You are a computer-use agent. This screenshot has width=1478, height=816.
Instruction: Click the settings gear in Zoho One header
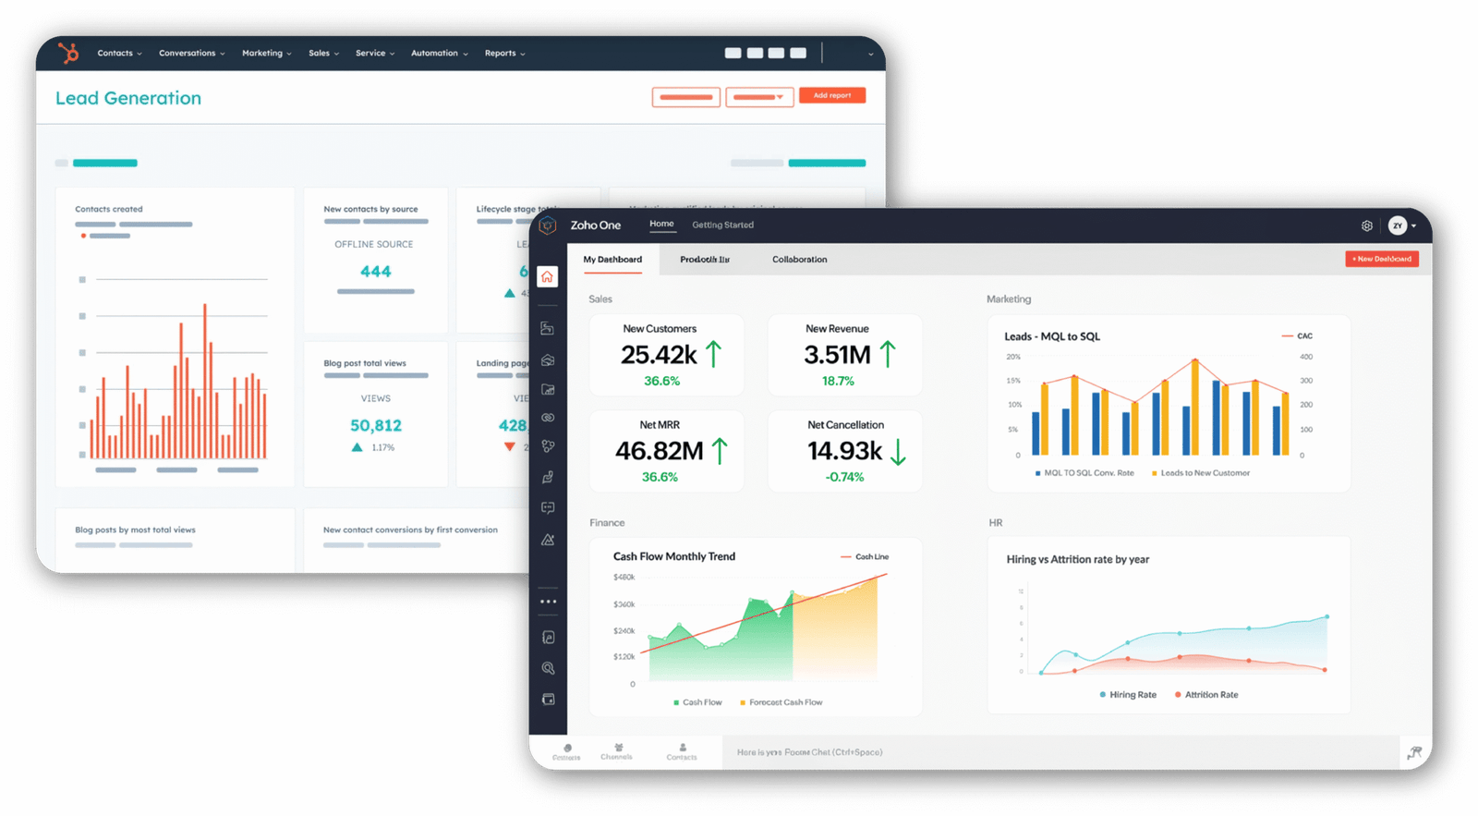pyautogui.click(x=1367, y=225)
